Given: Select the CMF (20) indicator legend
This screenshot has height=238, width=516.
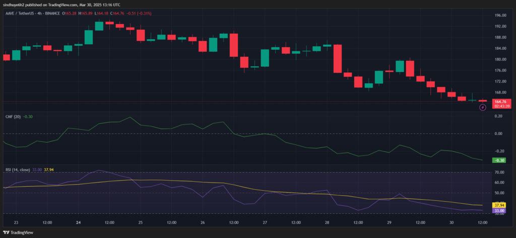Looking at the screenshot, I should tap(13, 117).
